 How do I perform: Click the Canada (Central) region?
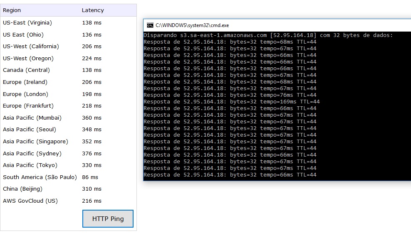[26, 70]
